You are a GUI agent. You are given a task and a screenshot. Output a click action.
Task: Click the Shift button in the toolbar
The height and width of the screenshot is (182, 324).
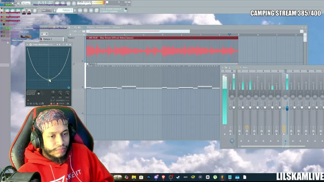(80, 10)
